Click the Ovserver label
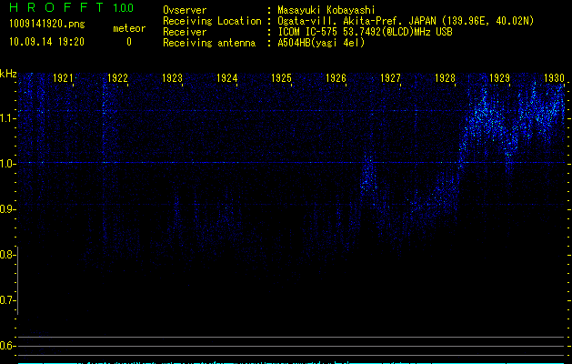This screenshot has width=572, height=364. [185, 10]
